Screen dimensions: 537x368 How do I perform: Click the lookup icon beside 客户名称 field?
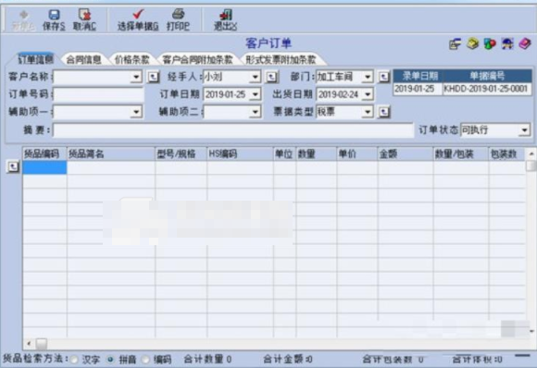point(153,77)
